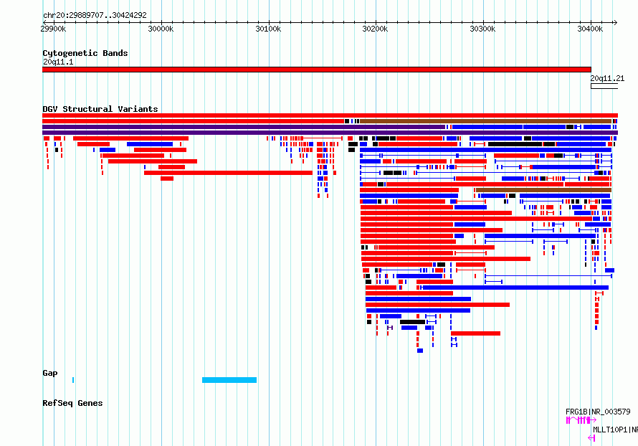Click the right arrowhead of the ruler
638x446 pixels.
point(615,22)
